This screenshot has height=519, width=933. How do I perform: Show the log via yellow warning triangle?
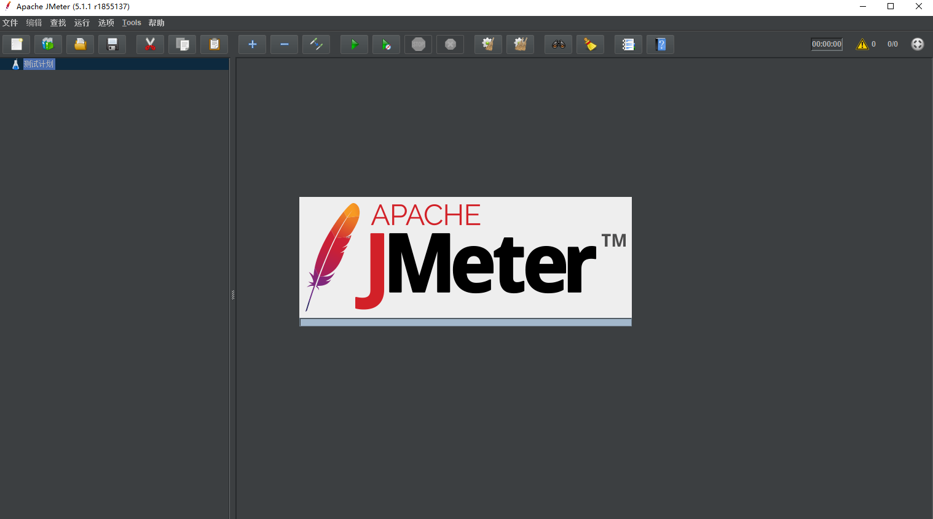[x=862, y=44]
